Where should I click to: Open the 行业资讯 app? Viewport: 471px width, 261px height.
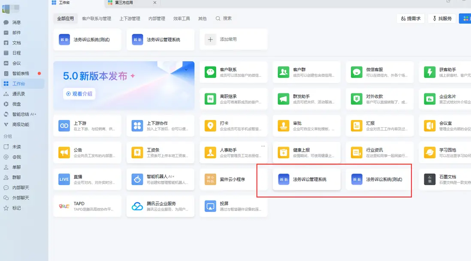[x=380, y=153]
